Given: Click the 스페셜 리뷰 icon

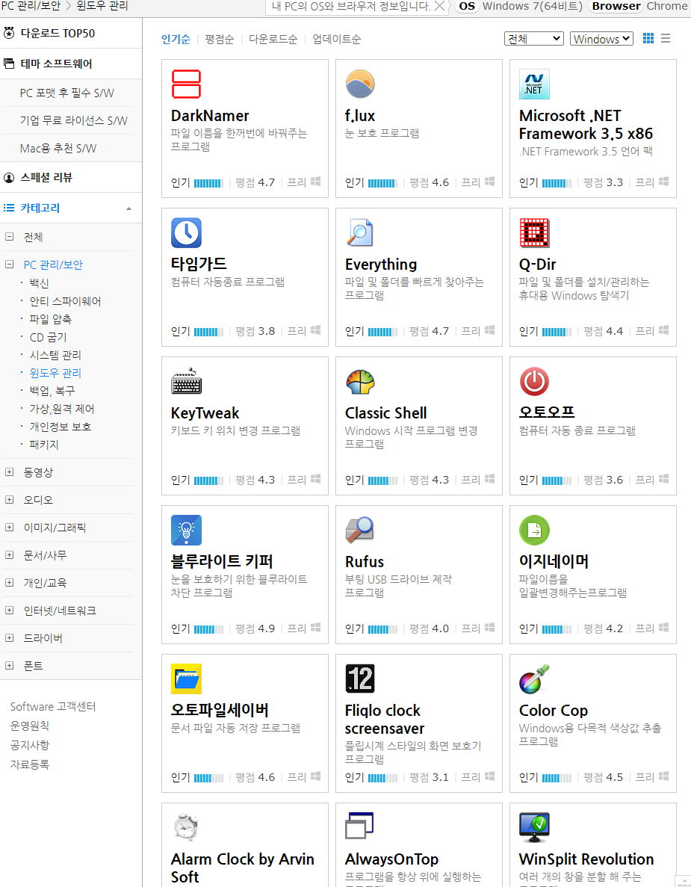Looking at the screenshot, I should 9,178.
